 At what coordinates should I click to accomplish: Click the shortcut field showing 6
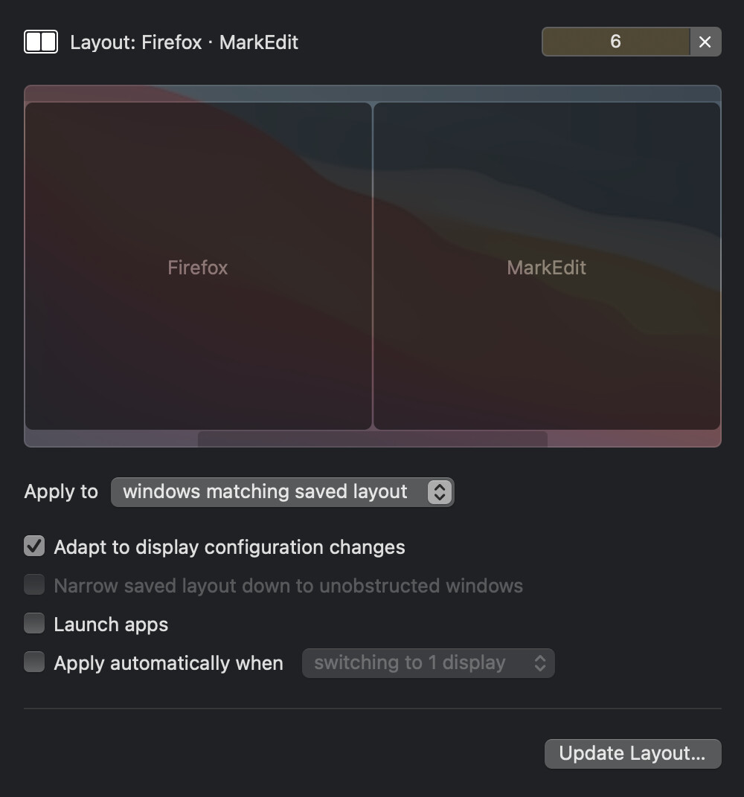[615, 42]
